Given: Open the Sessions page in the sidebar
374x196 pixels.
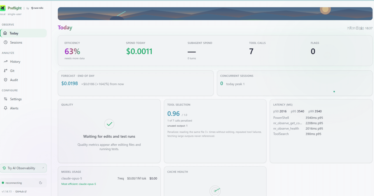Looking at the screenshot, I should tap(23, 42).
